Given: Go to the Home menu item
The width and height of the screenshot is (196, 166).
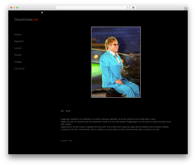Looking at the screenshot, I should (18, 35).
